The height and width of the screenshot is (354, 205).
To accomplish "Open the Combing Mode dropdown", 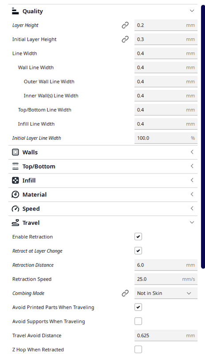I will 166,293.
